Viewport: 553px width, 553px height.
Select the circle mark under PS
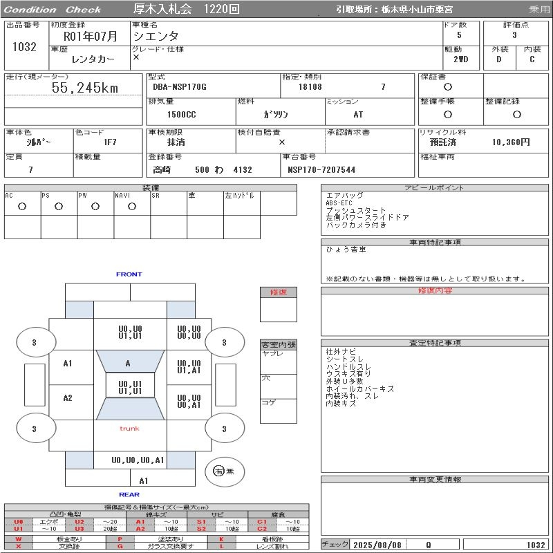(59, 207)
